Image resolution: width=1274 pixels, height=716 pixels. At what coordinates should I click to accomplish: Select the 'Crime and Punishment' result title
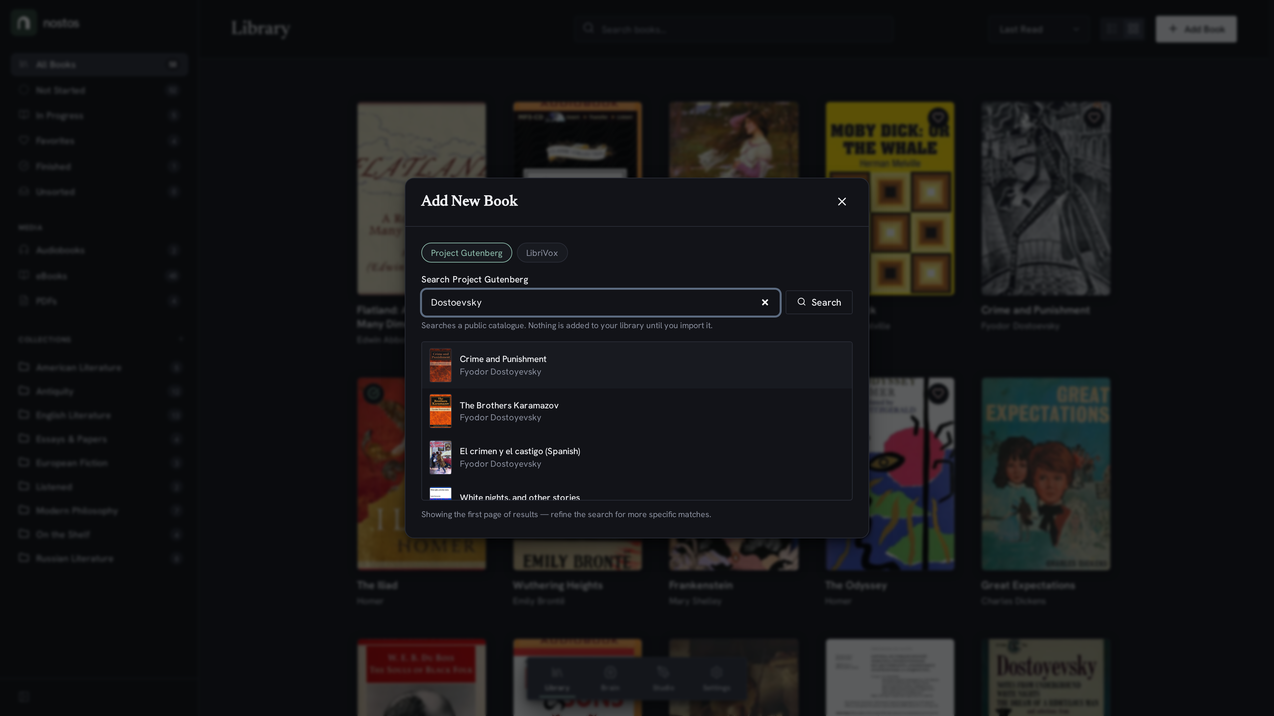pyautogui.click(x=503, y=359)
